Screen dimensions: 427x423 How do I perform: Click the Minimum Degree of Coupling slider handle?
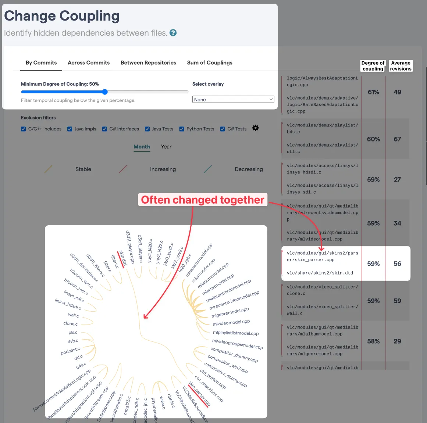coord(105,92)
